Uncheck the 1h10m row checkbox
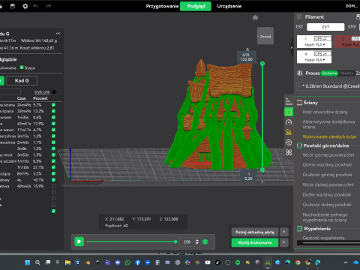 pos(53,167)
